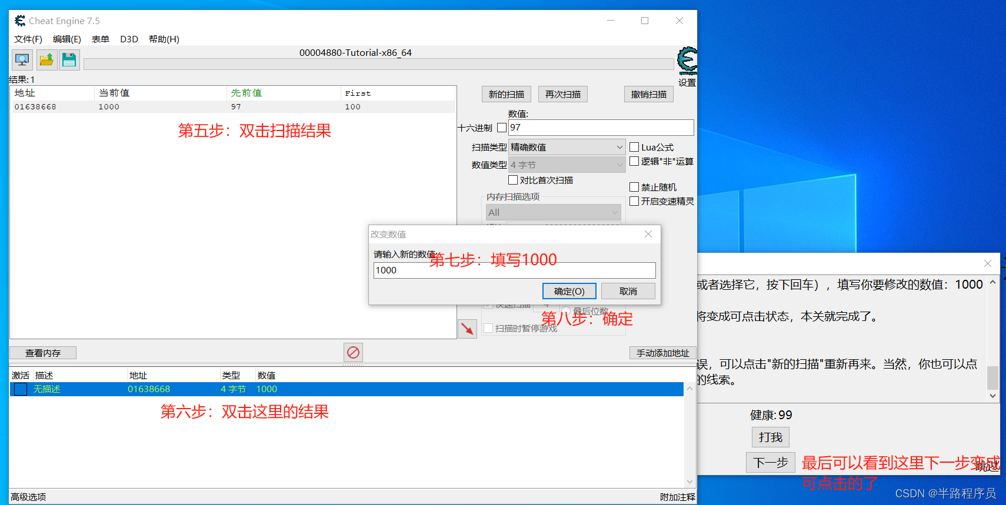The image size is (1006, 505).
Task: Click the scan progress bar
Action: (x=378, y=64)
